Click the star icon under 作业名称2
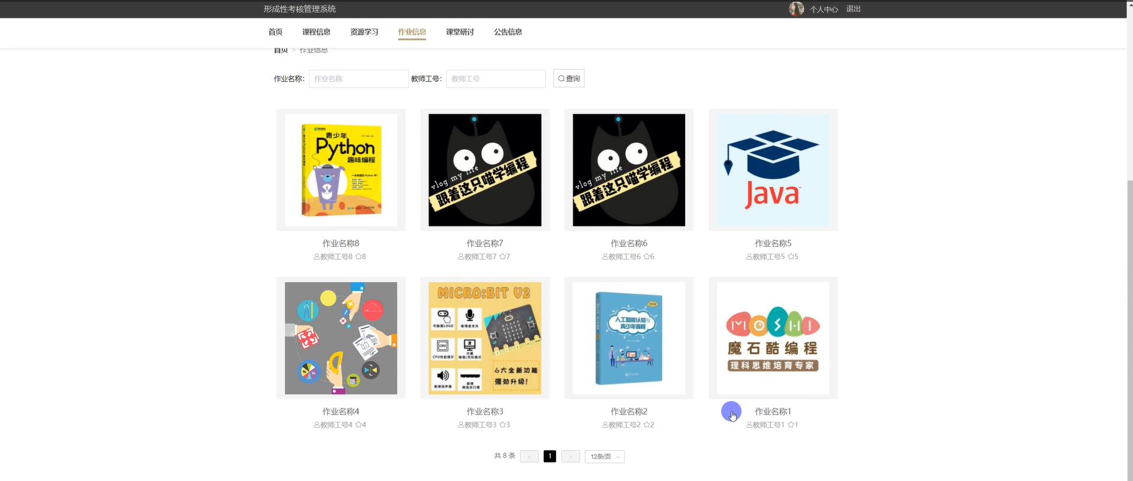 (646, 425)
